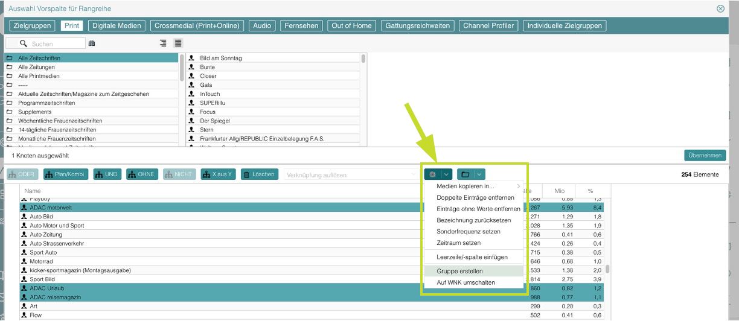Open the dropdown arrow next to the folder icon
This screenshot has width=739, height=321.
tap(479, 174)
